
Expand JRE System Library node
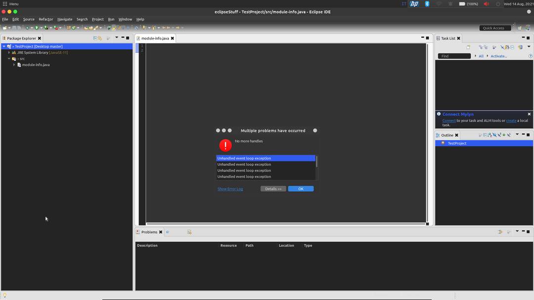click(x=9, y=52)
